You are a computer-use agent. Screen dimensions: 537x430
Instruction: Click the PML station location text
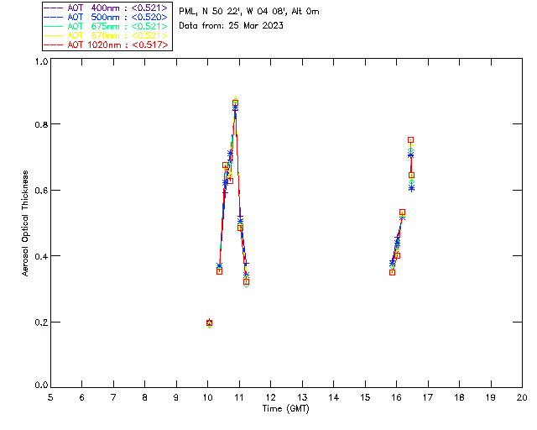tap(249, 12)
